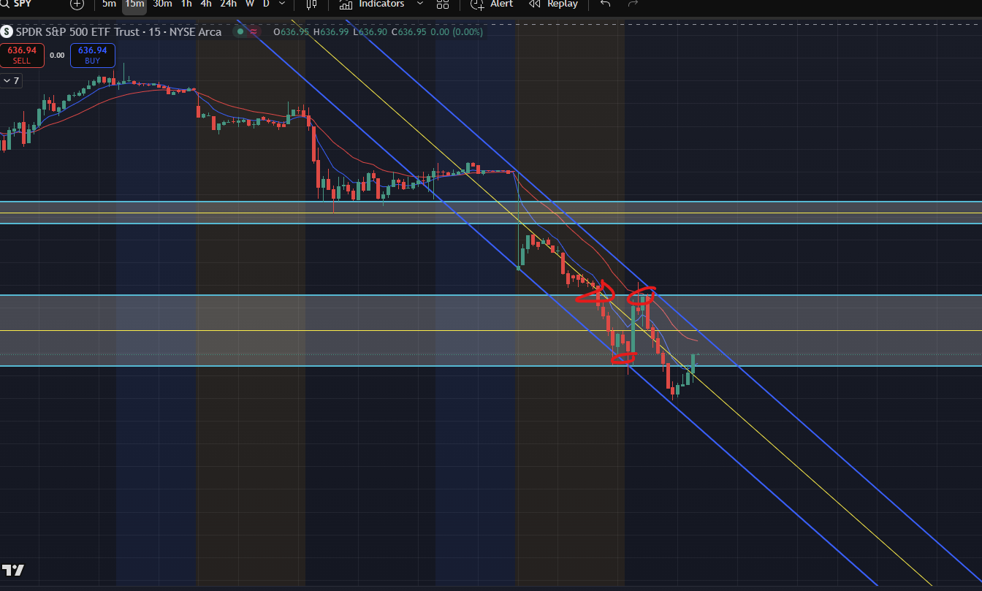Click the 0.00 spread value
The width and height of the screenshot is (982, 591).
[57, 56]
